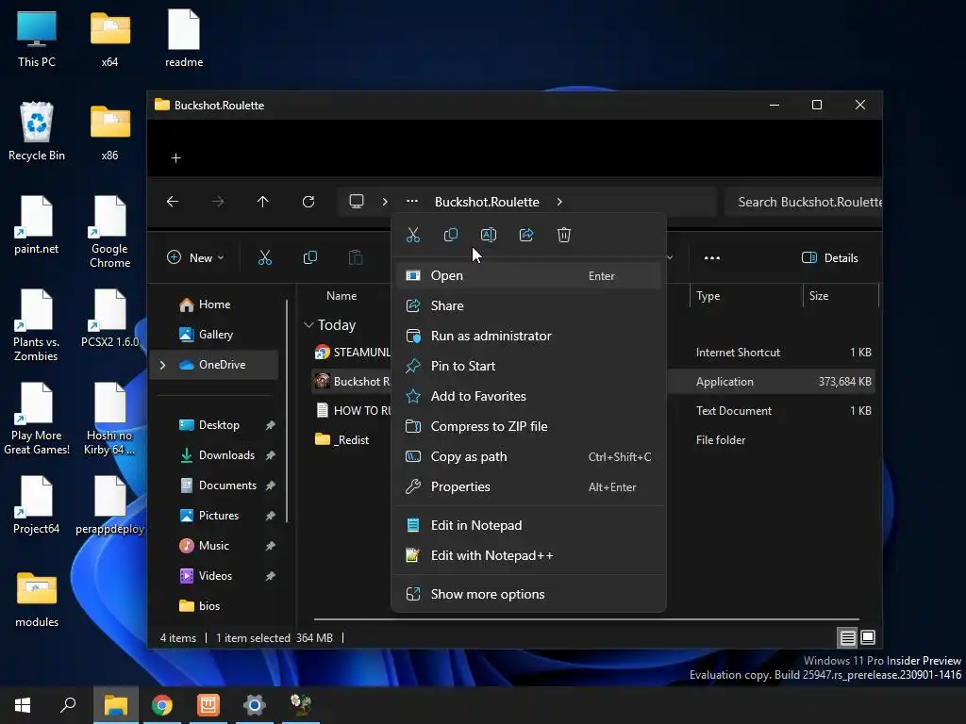Choose Open from the context menu
Viewport: 966px width, 724px height.
click(528, 276)
